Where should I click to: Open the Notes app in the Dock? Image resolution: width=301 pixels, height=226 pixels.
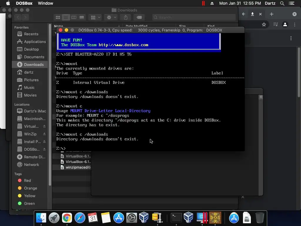[106, 218]
